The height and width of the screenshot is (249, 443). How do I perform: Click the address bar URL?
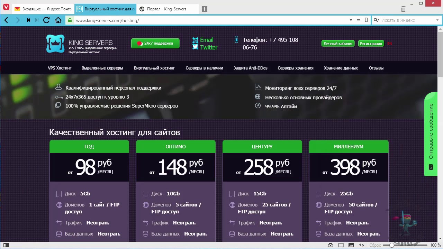point(107,20)
